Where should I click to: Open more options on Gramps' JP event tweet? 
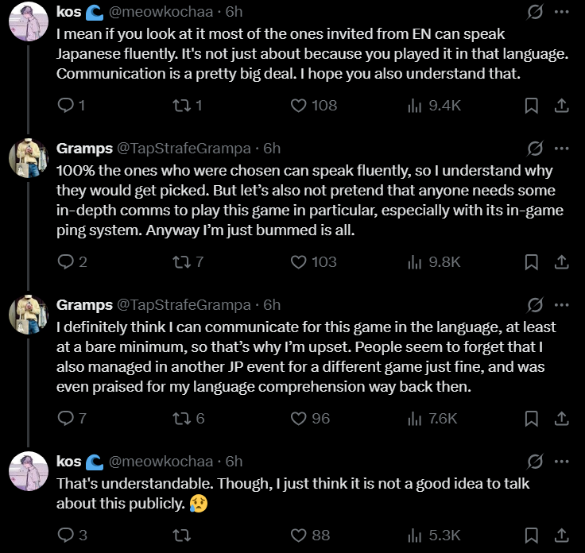pyautogui.click(x=561, y=305)
